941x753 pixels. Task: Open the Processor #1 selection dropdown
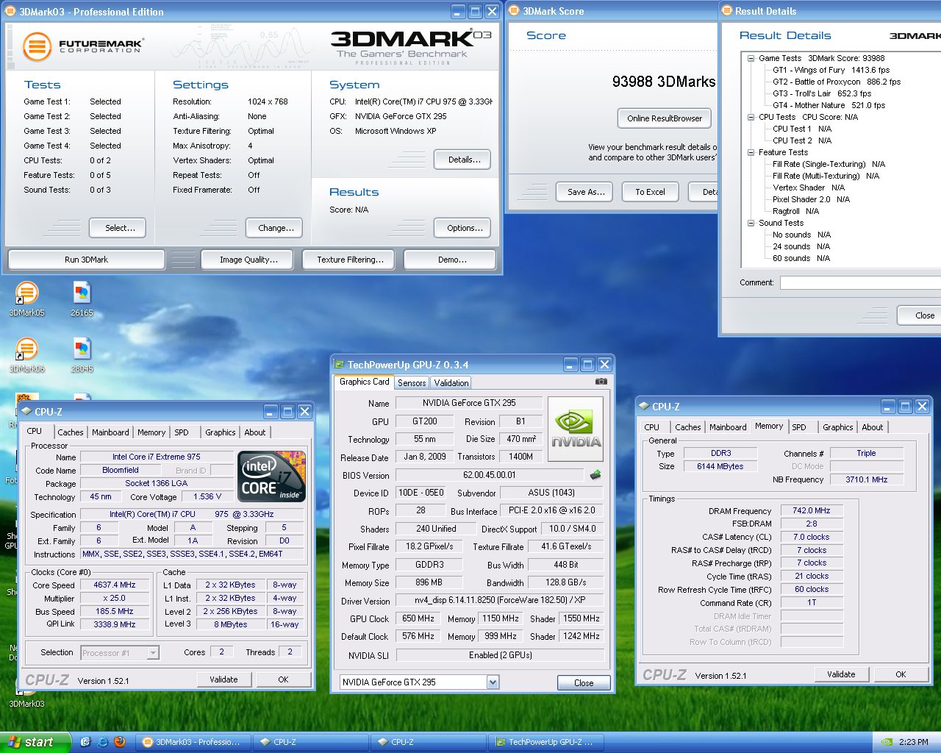pos(153,653)
